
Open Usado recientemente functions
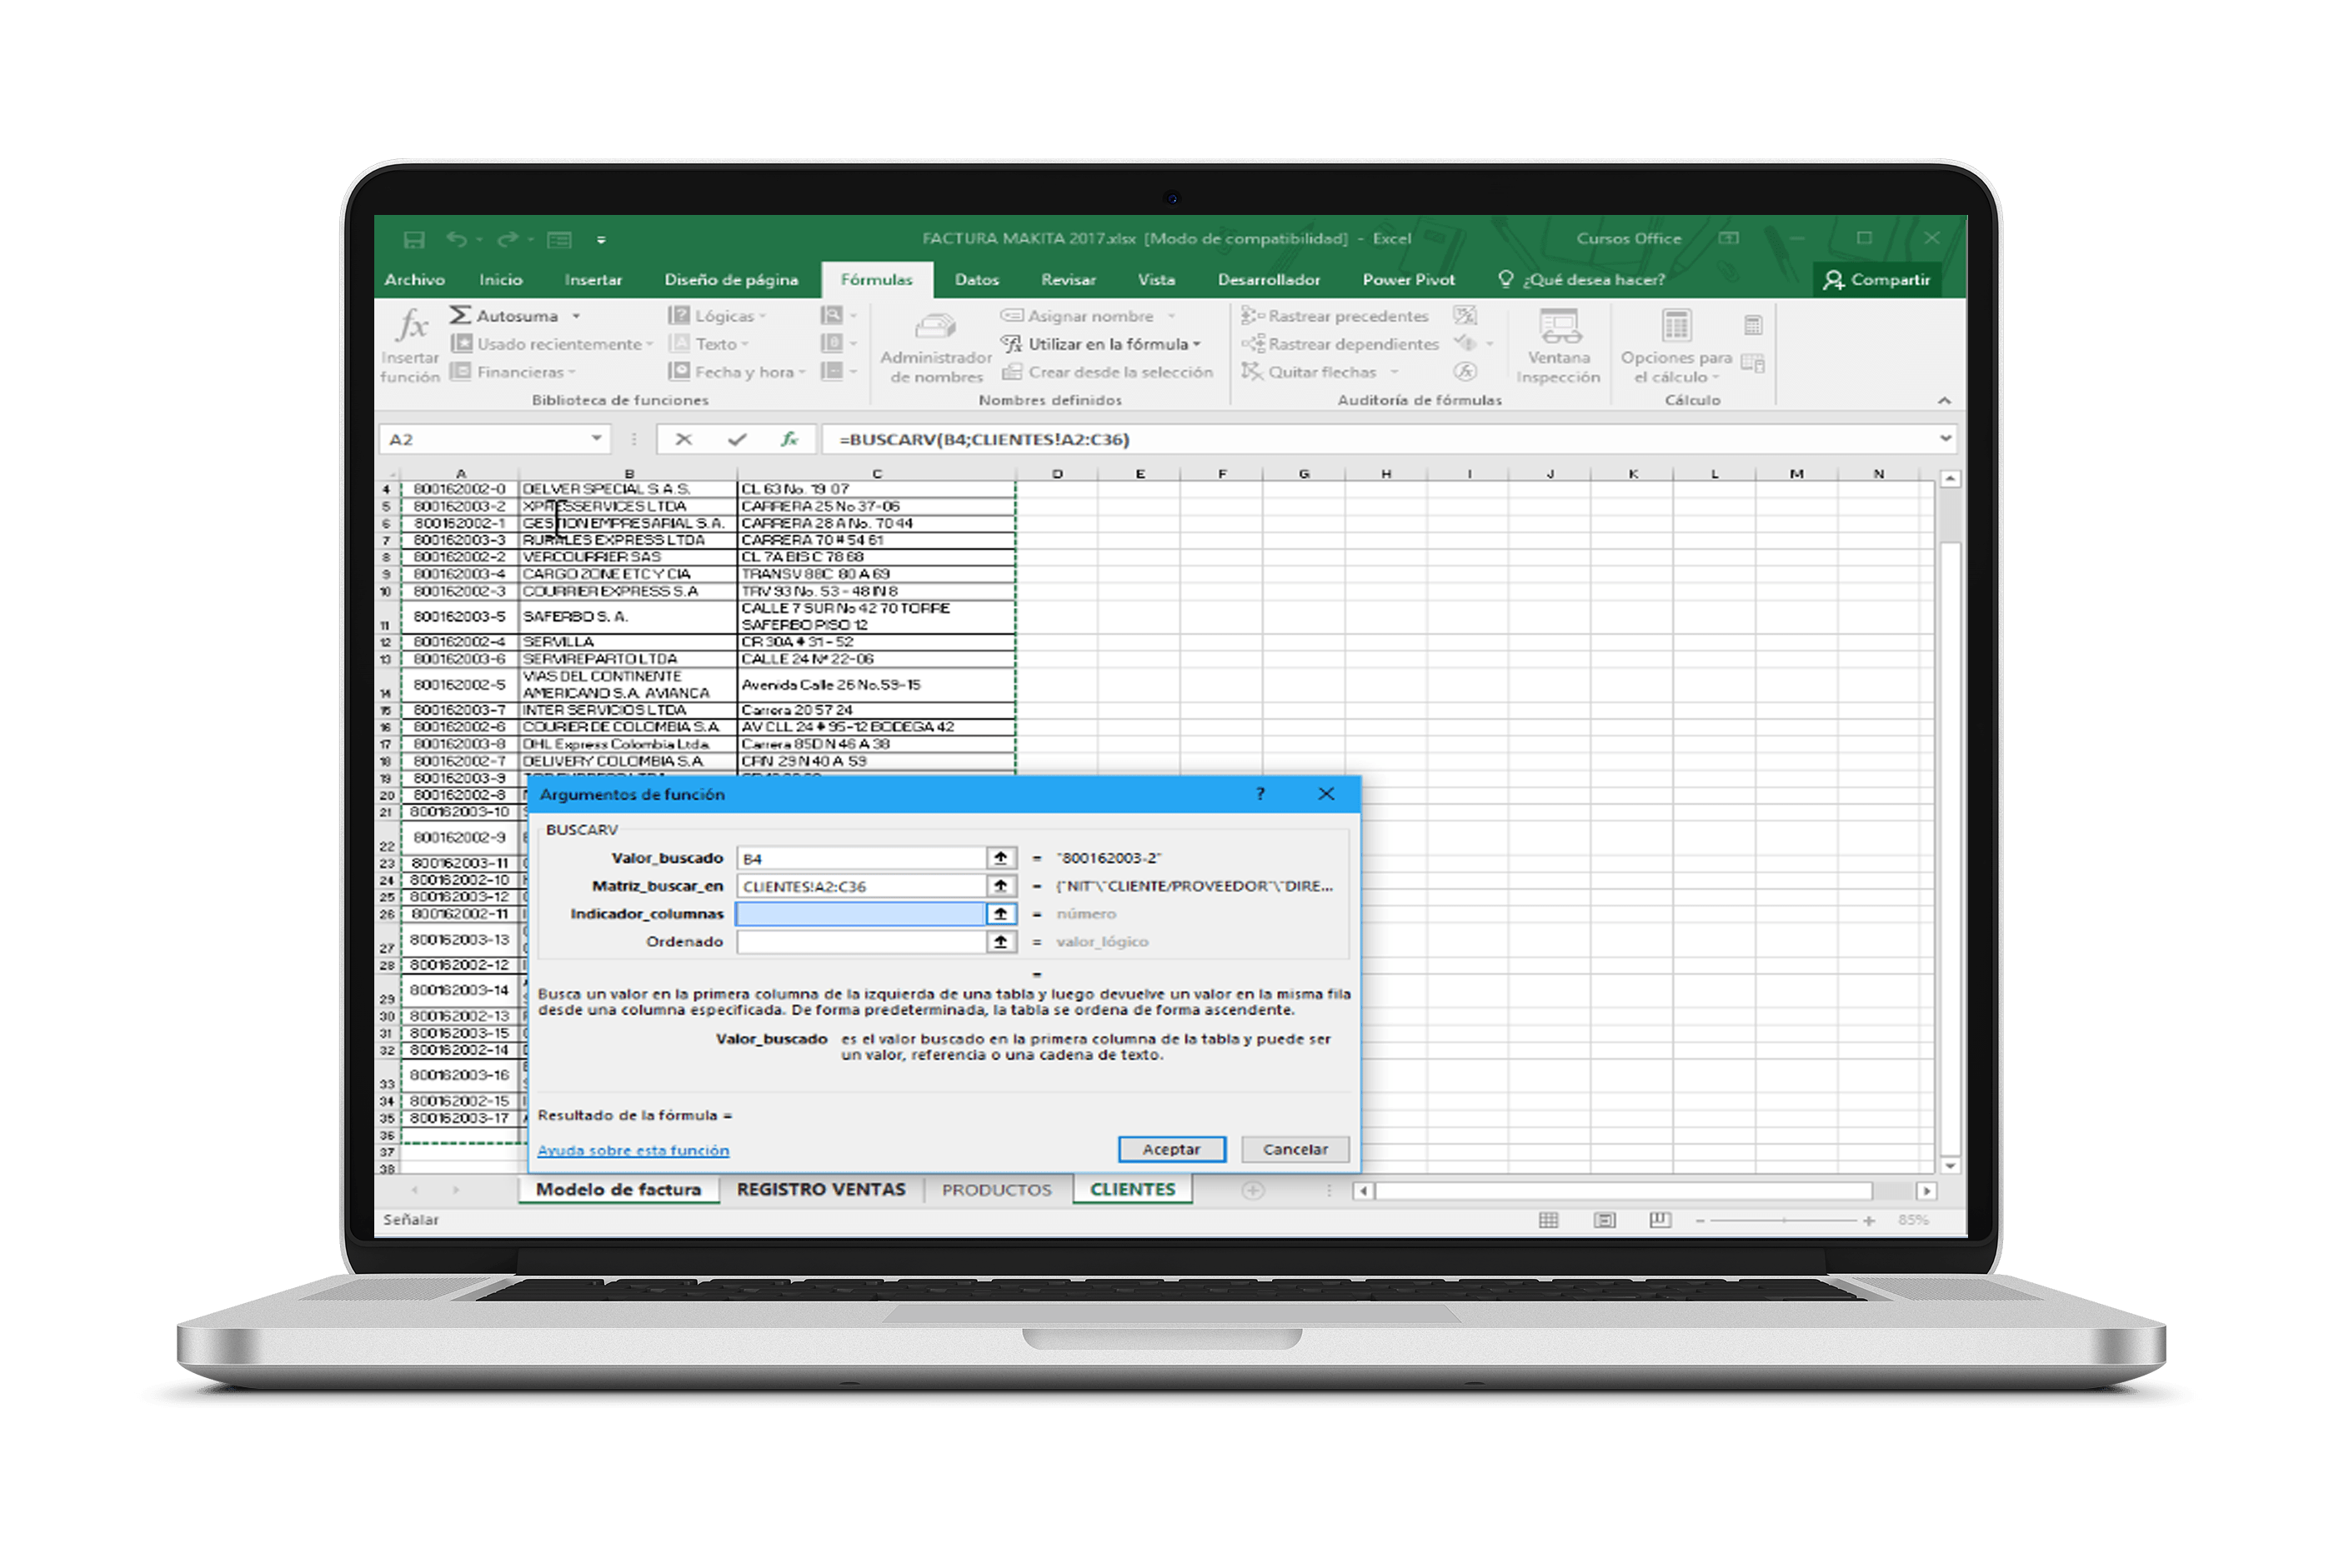551,344
